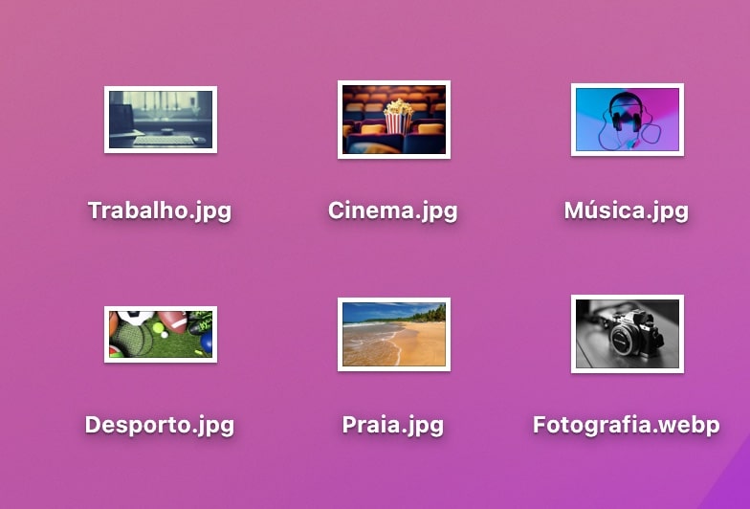Screen dimensions: 750x509
Task: Select the Música.jpg headphones thumbnail
Action: pyautogui.click(x=628, y=120)
